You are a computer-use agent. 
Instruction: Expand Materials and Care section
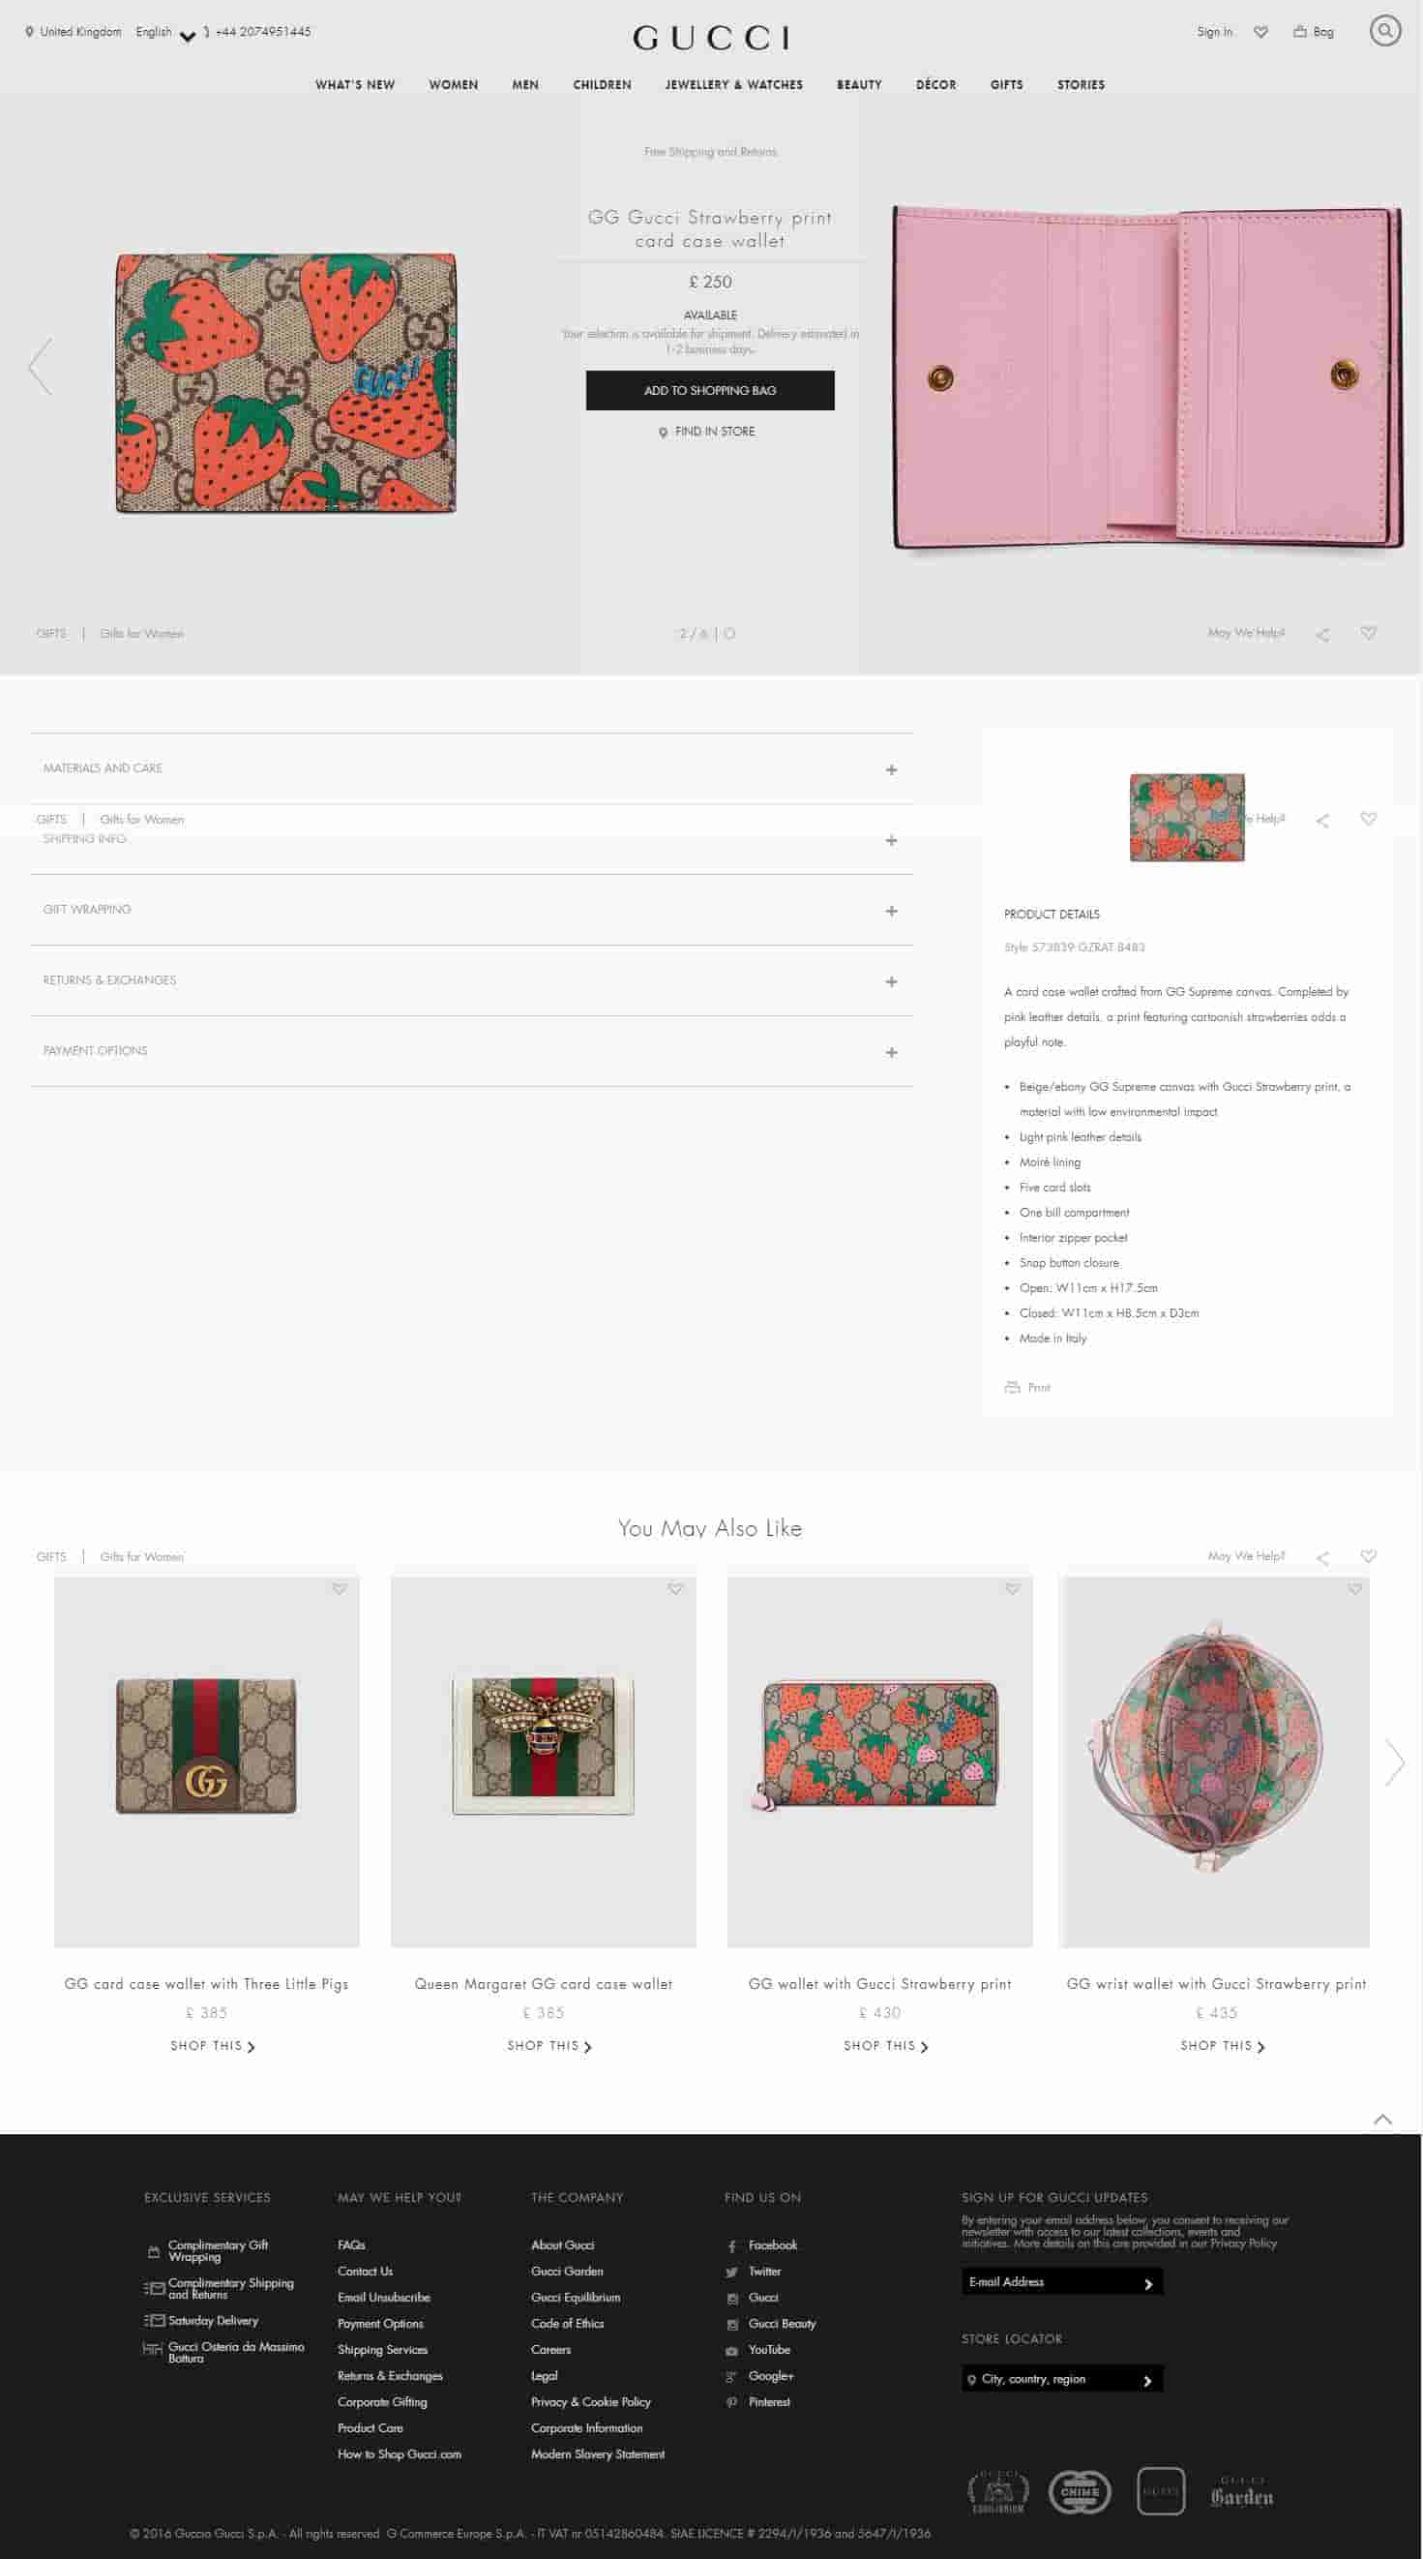pos(472,768)
